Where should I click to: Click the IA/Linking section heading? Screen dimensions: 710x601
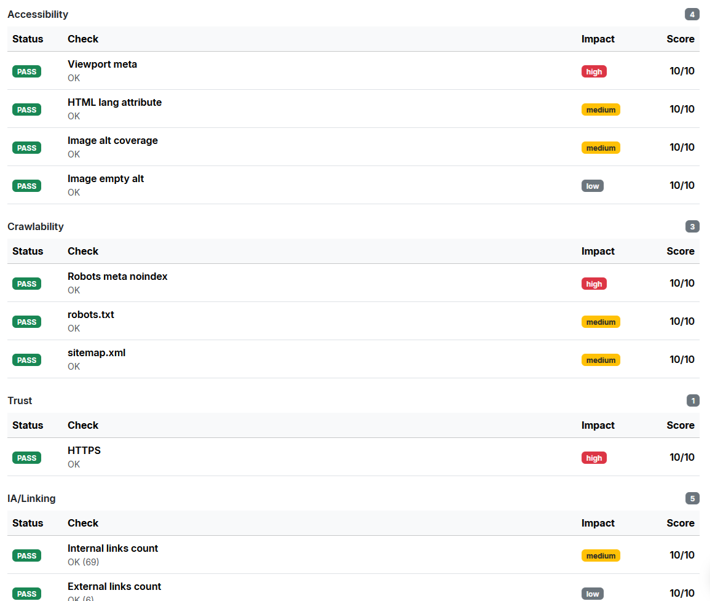point(31,498)
